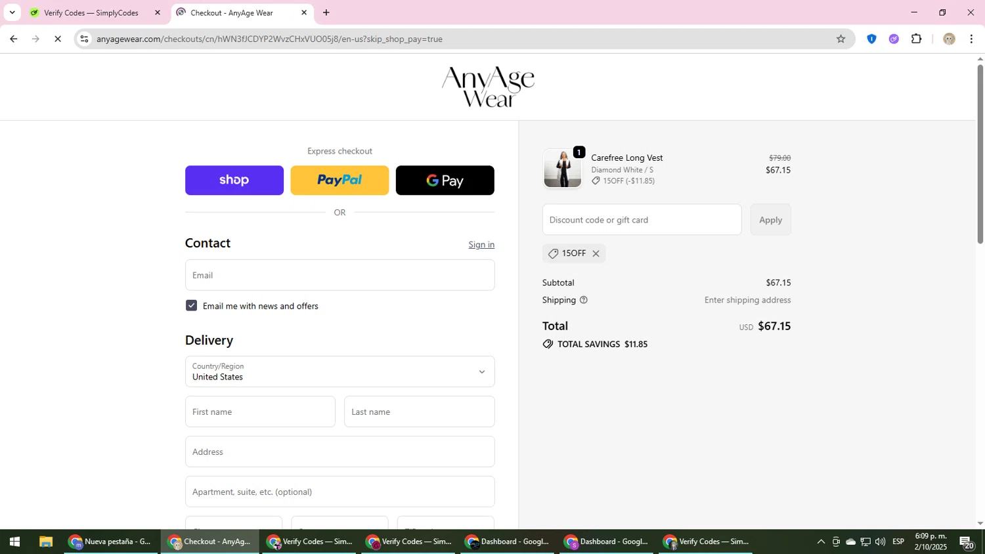
Task: Click the TOTAL SAVINGS $11.85 text
Action: [x=602, y=344]
